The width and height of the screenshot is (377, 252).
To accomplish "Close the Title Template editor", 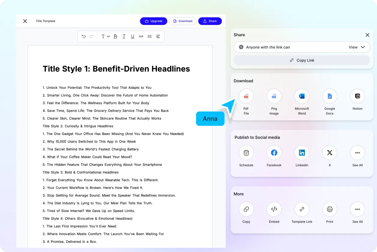I will pos(25,21).
